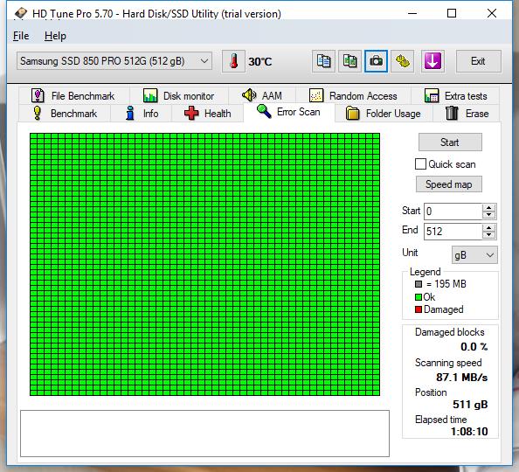The width and height of the screenshot is (519, 472).
Task: Open the Help menu
Action: pyautogui.click(x=55, y=36)
